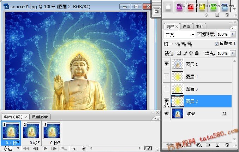Switch to 测量记录 tab
239x152 pixels.
(x=40, y=117)
